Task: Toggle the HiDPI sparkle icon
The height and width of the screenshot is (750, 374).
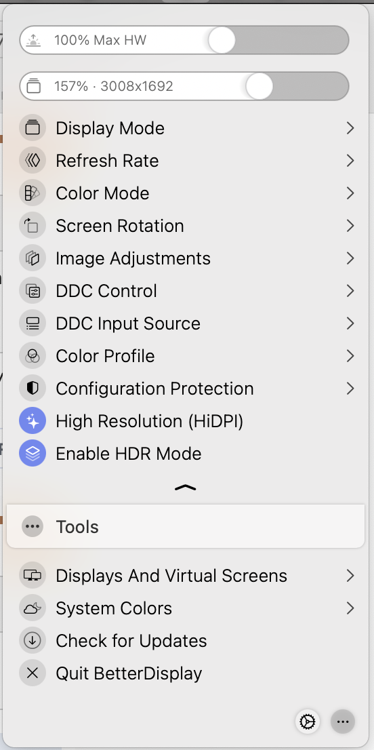Action: tap(33, 421)
